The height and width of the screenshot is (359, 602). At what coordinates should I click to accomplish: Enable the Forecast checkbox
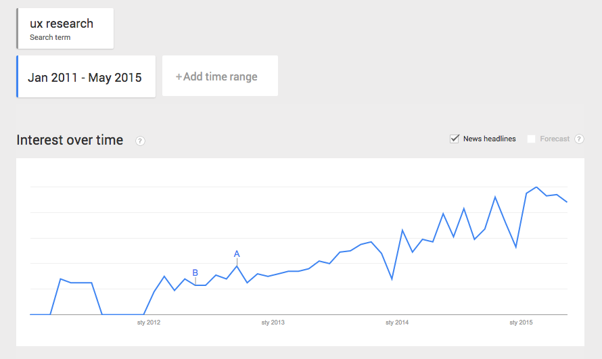coord(532,139)
